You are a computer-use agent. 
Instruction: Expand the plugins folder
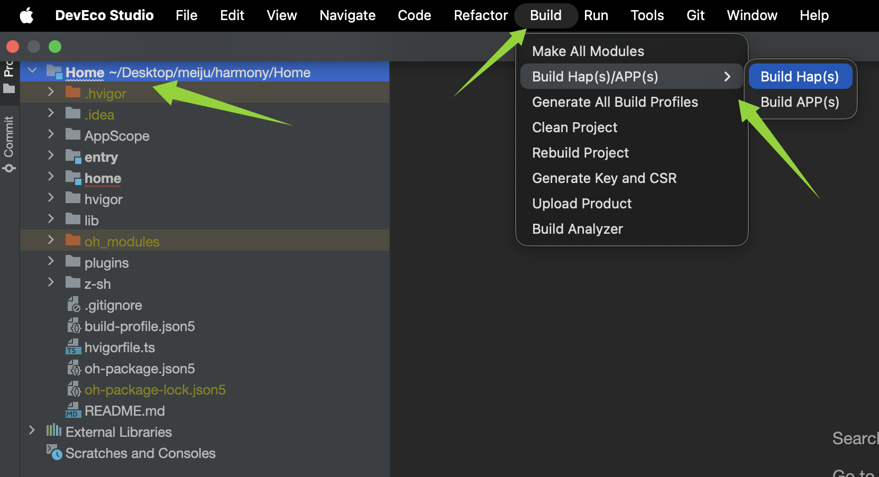[51, 261]
